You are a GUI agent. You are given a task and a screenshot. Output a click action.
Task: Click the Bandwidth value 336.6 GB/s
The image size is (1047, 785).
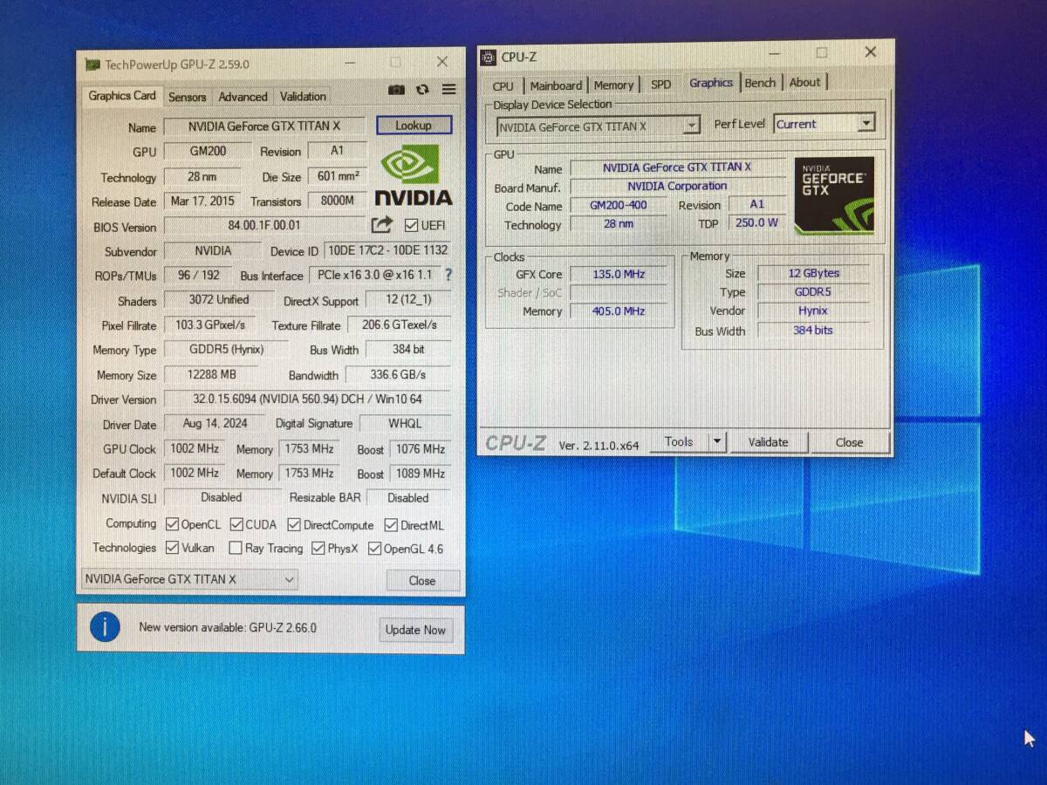pos(399,375)
